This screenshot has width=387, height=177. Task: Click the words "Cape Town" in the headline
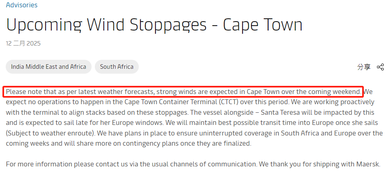pyautogui.click(x=262, y=25)
